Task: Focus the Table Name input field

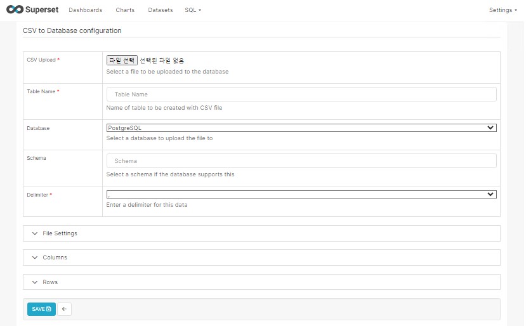Action: pyautogui.click(x=301, y=94)
